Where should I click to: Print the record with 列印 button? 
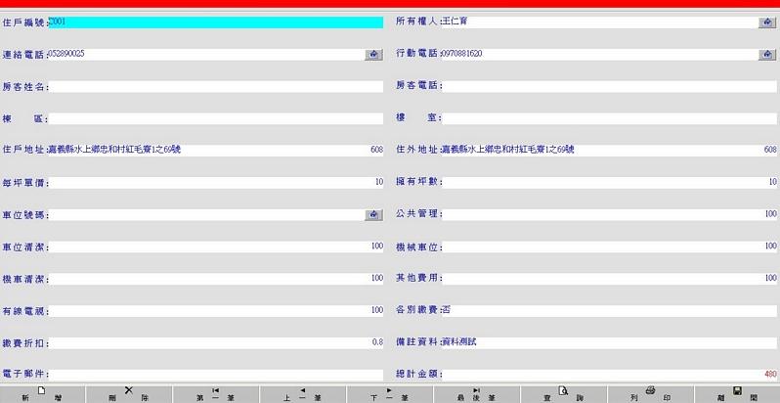click(x=650, y=394)
